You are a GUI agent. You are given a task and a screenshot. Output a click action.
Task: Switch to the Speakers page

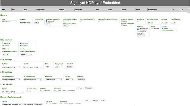coord(61,10)
